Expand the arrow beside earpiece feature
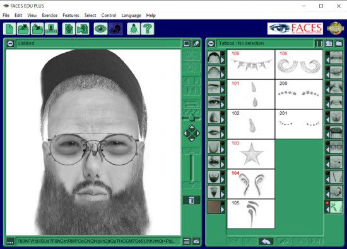 pos(327,194)
